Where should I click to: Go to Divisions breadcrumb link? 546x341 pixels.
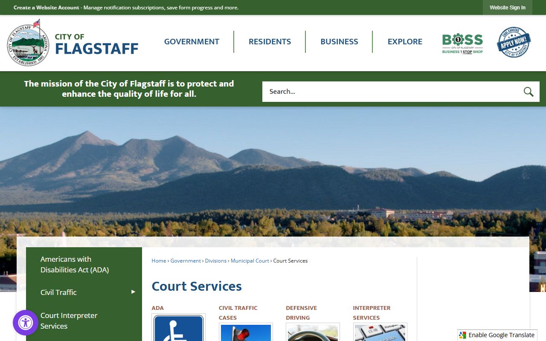point(216,261)
